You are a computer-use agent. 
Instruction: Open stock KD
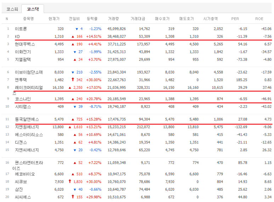tap(17, 37)
